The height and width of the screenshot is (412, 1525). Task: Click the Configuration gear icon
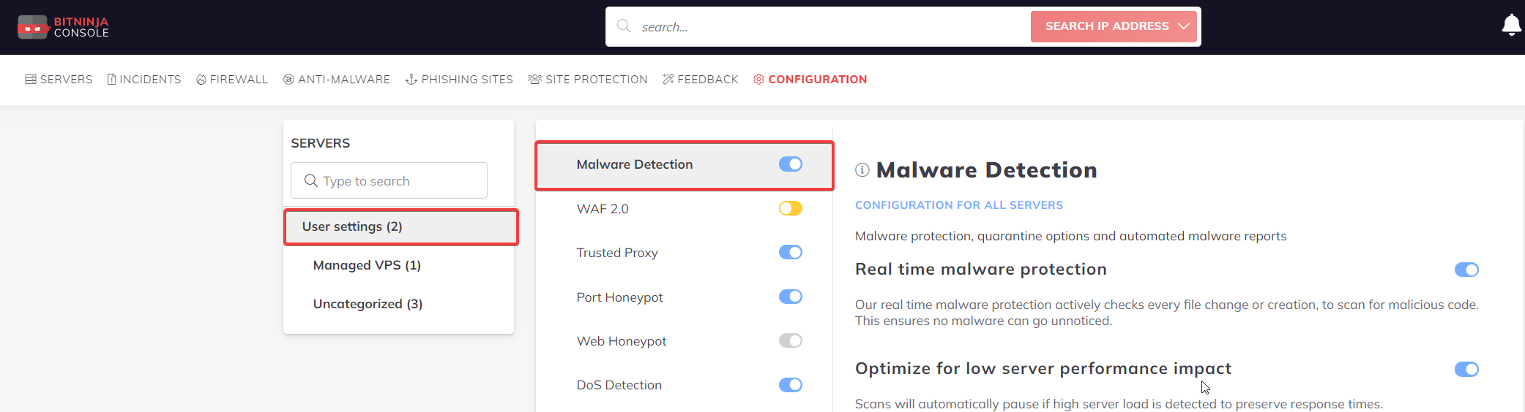(x=758, y=79)
